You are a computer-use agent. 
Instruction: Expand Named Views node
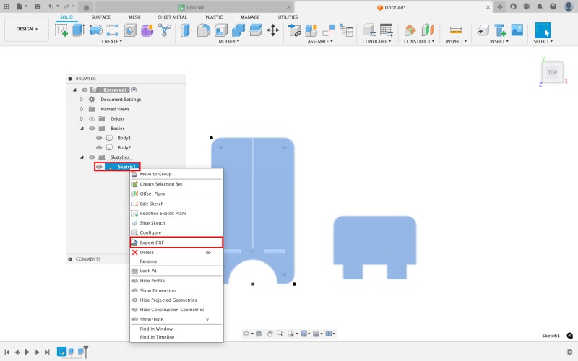point(82,109)
